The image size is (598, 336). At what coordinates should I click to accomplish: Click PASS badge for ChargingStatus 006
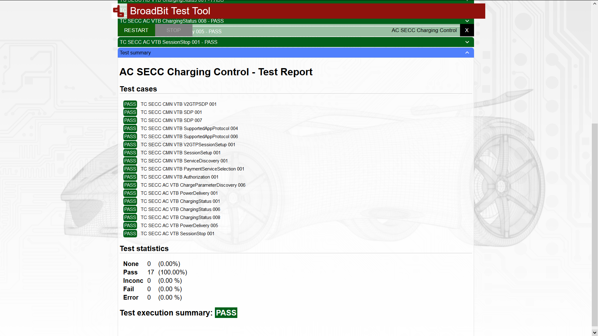tap(130, 209)
